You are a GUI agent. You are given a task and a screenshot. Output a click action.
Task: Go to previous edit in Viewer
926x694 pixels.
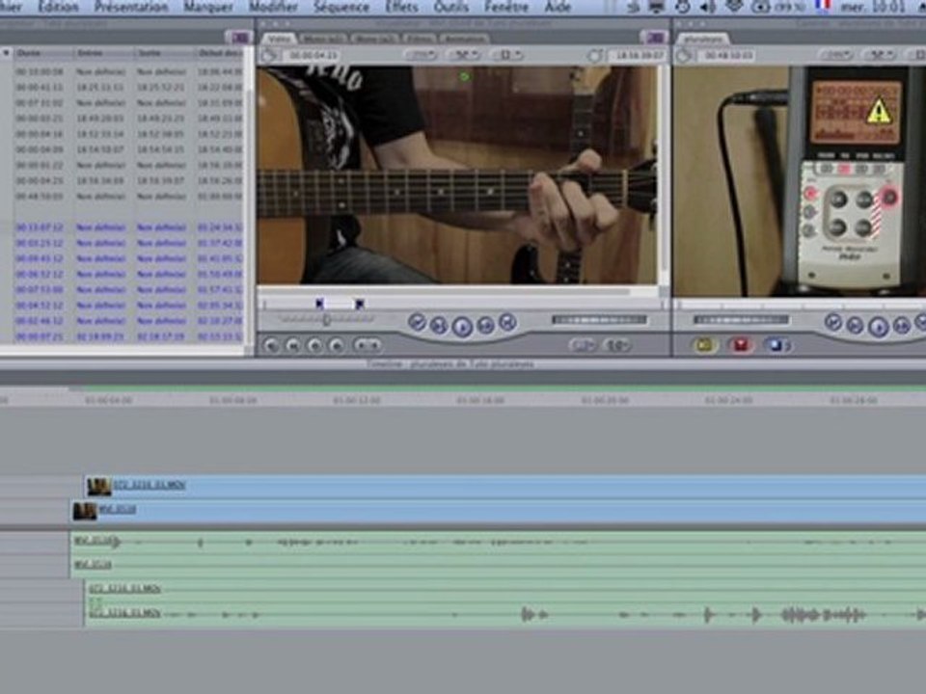point(418,322)
